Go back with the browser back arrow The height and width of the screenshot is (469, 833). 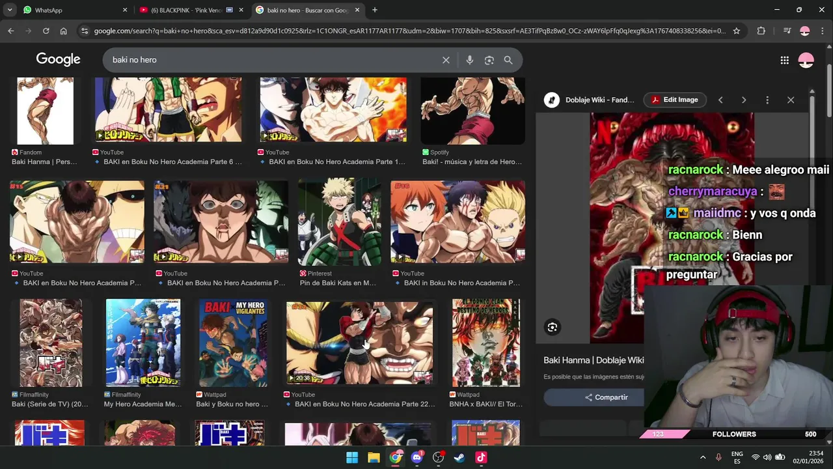click(x=10, y=31)
